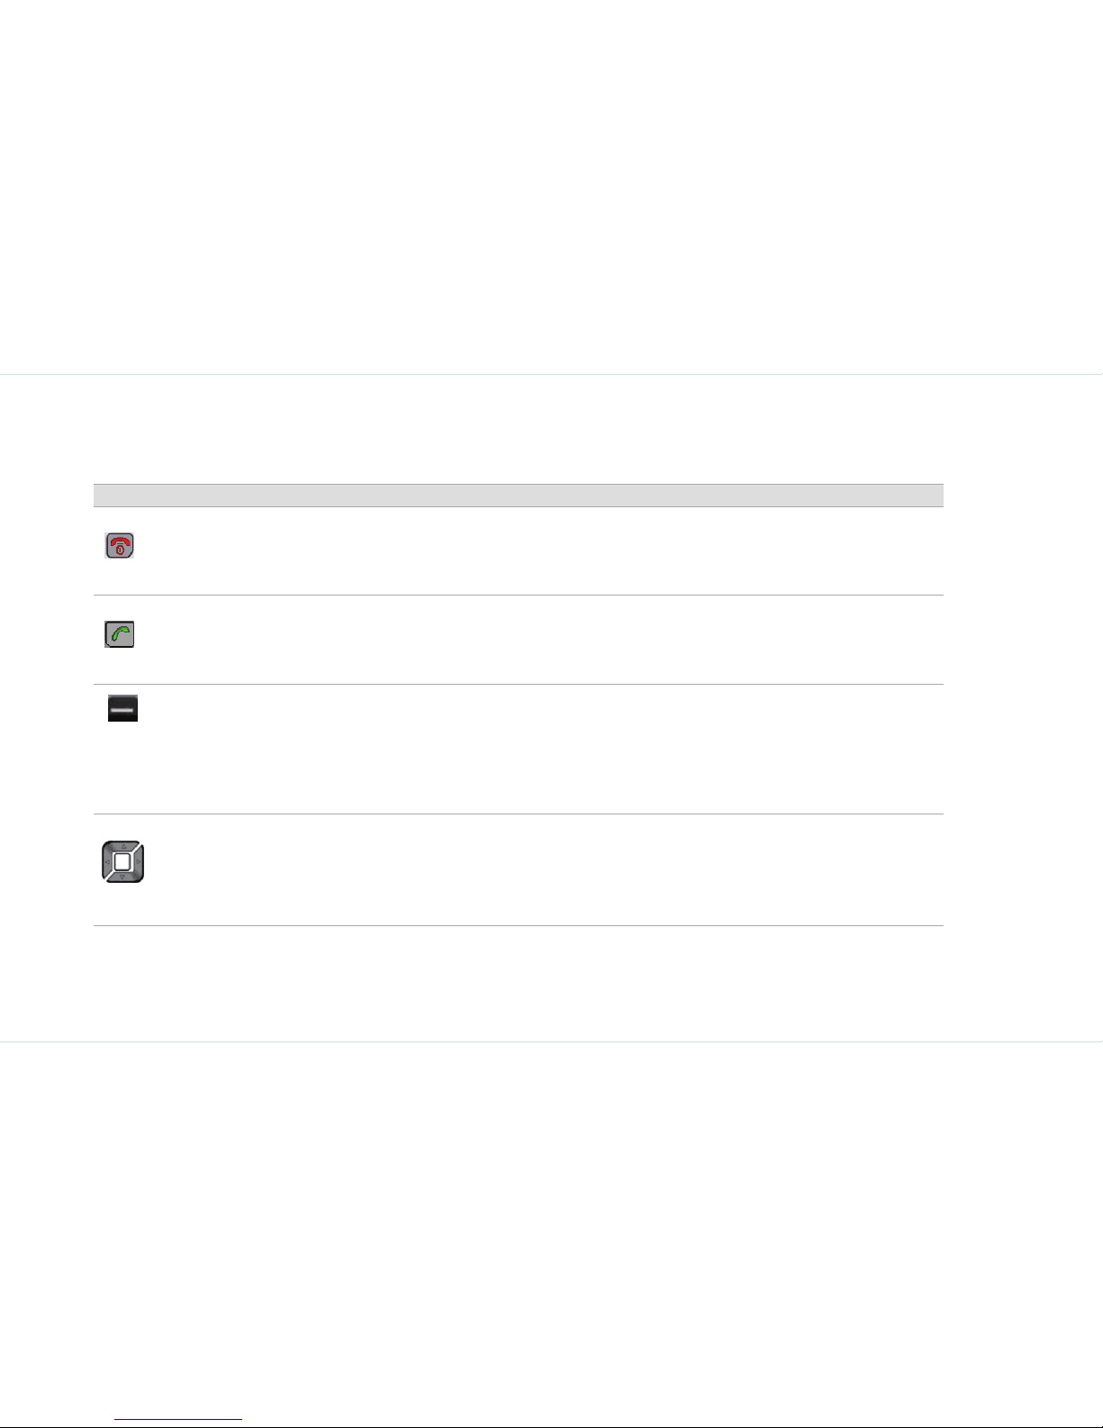Image resolution: width=1103 pixels, height=1428 pixels.
Task: Click the gray horizontal divider above the table
Action: tap(551, 374)
